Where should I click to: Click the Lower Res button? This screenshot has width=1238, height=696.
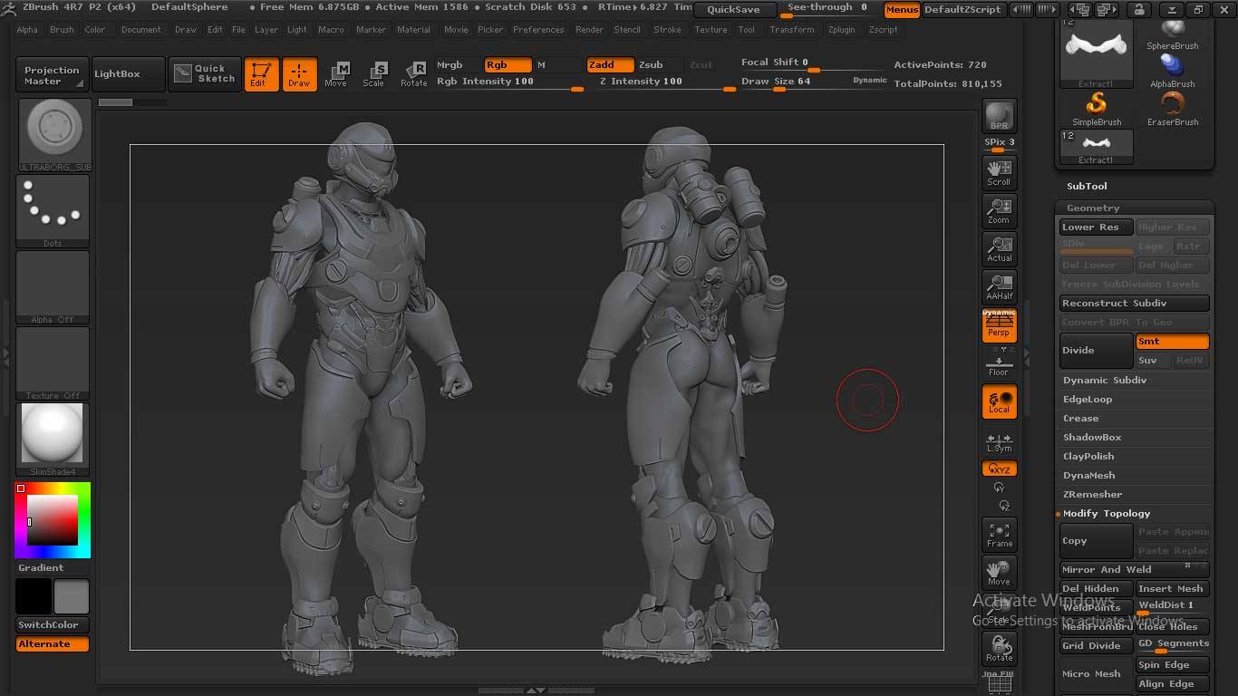coord(1097,227)
